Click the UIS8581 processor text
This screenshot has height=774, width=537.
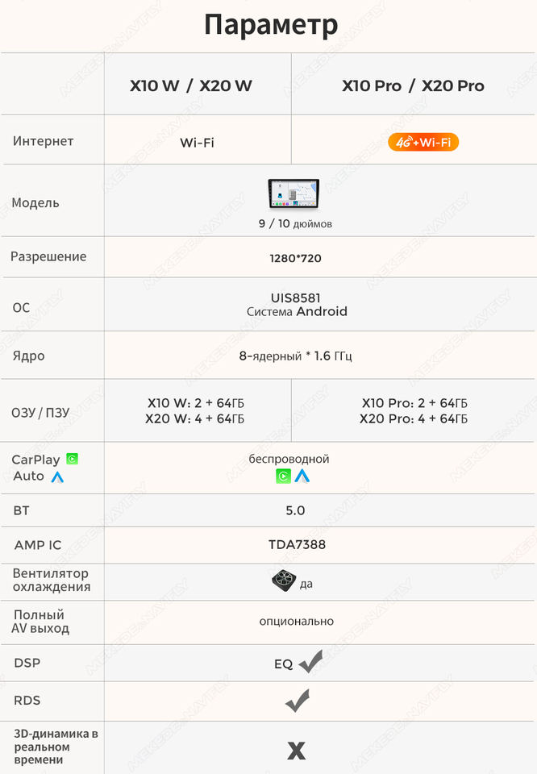[x=295, y=298]
